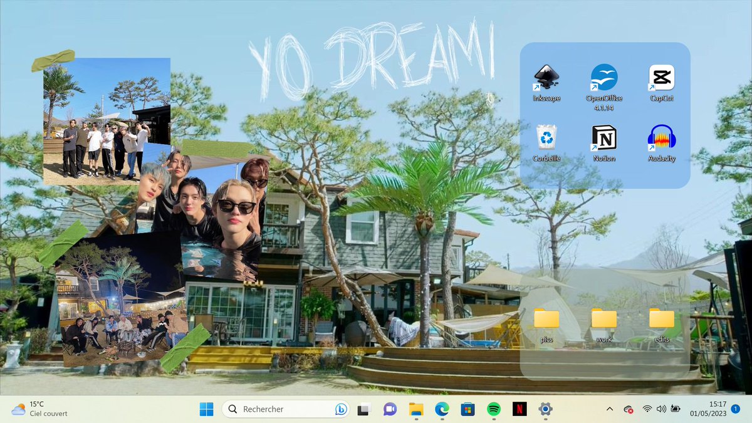The height and width of the screenshot is (423, 752).
Task: Open the edits folder
Action: point(662,325)
